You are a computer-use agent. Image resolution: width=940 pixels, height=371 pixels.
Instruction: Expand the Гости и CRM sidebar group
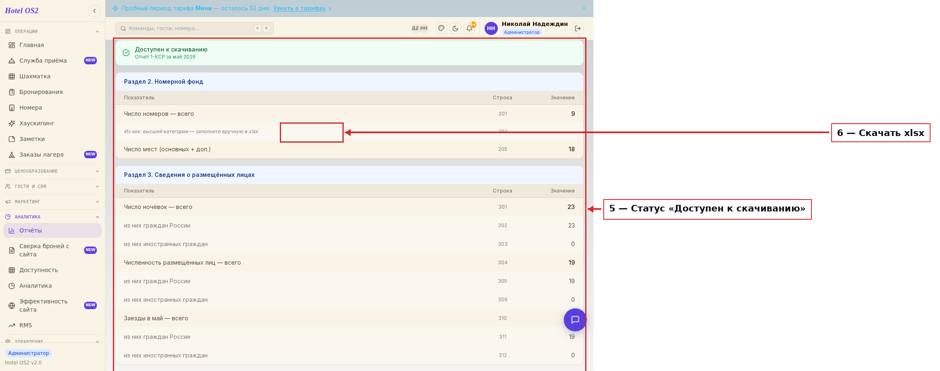coord(52,186)
